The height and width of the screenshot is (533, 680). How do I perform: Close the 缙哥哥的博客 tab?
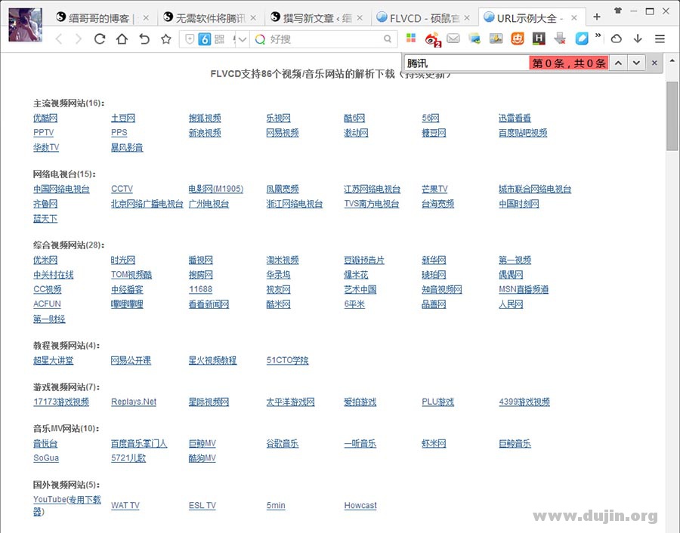click(146, 18)
